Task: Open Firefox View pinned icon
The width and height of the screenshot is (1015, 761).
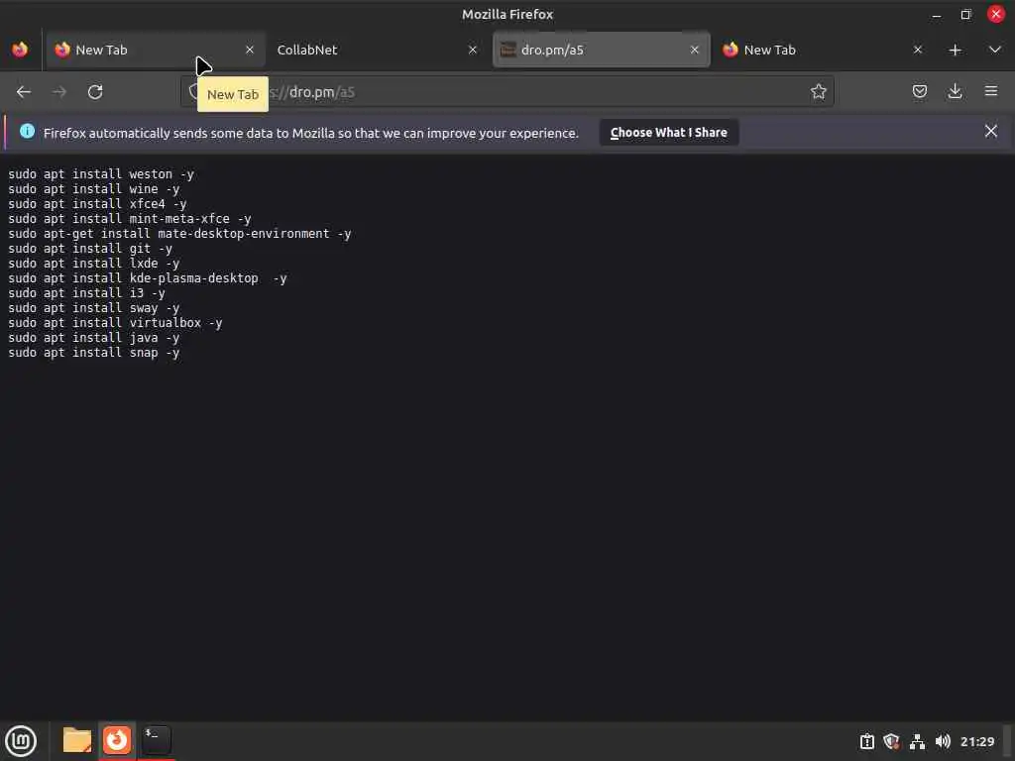Action: coord(20,50)
